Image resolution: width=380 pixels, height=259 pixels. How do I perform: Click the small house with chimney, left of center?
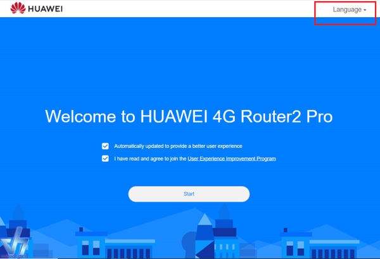point(91,243)
